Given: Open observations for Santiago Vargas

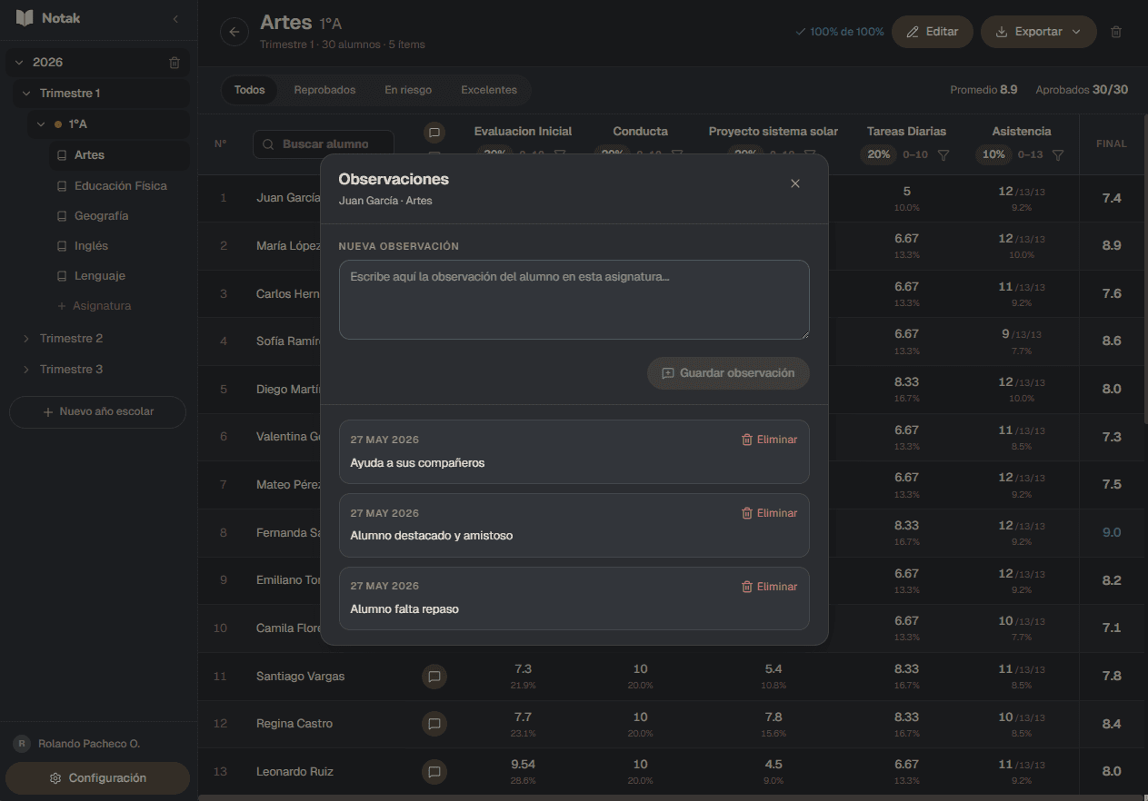Looking at the screenshot, I should click(x=434, y=677).
